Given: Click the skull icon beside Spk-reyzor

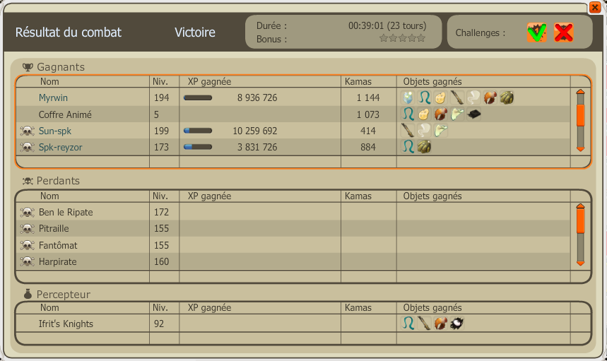Looking at the screenshot, I should (x=27, y=147).
